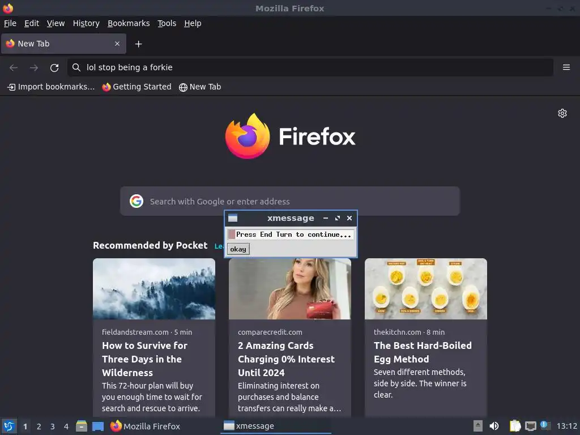Click Recommended by Pocket heading
This screenshot has height=435, width=580.
150,246
